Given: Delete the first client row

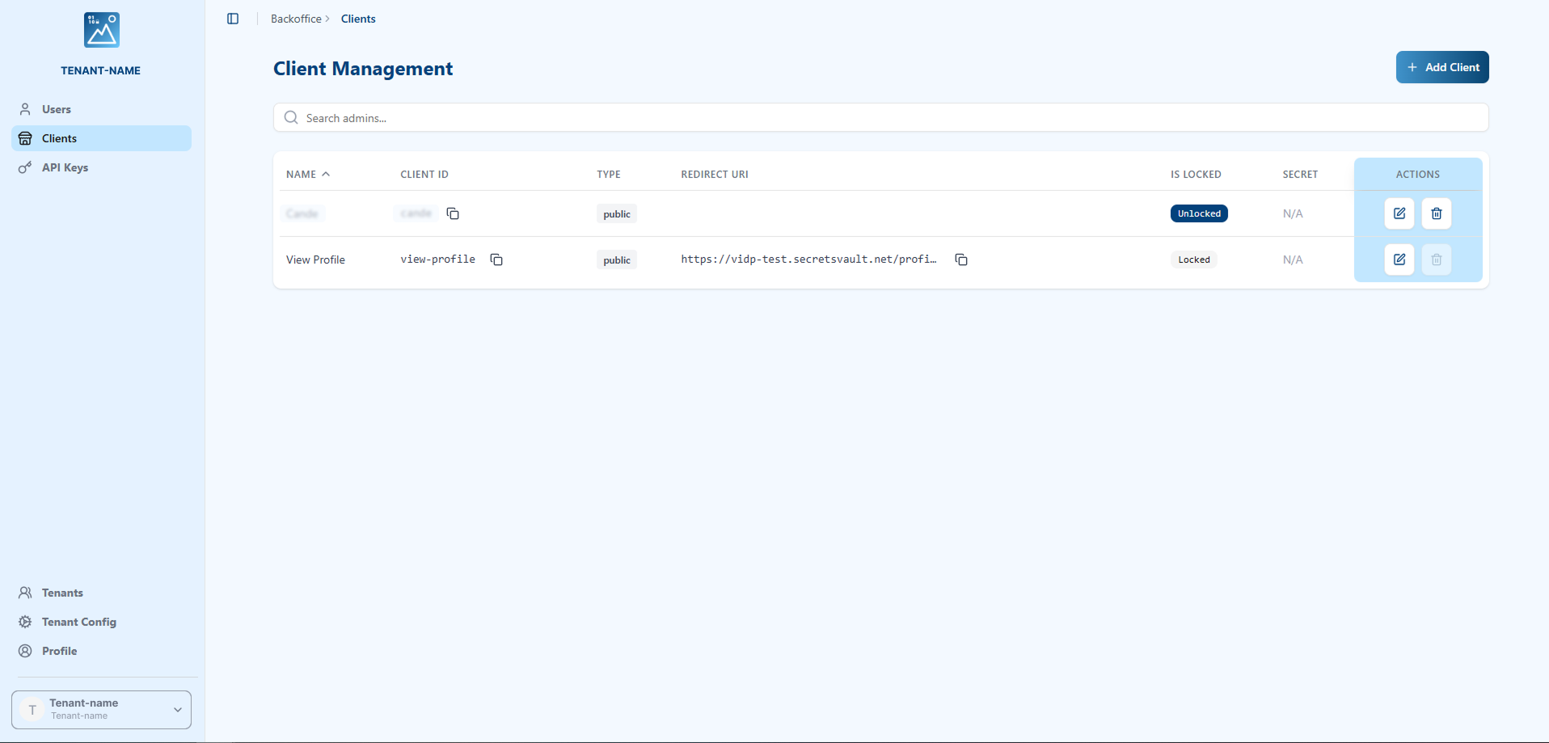Looking at the screenshot, I should click(1436, 213).
